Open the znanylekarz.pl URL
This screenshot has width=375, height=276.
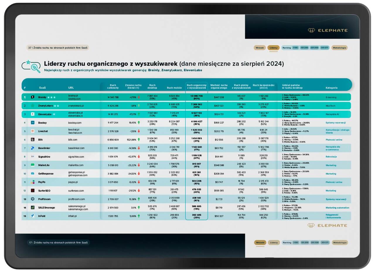(x=76, y=106)
